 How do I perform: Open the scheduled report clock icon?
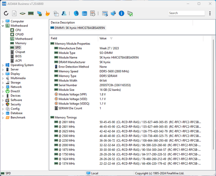(92, 13)
